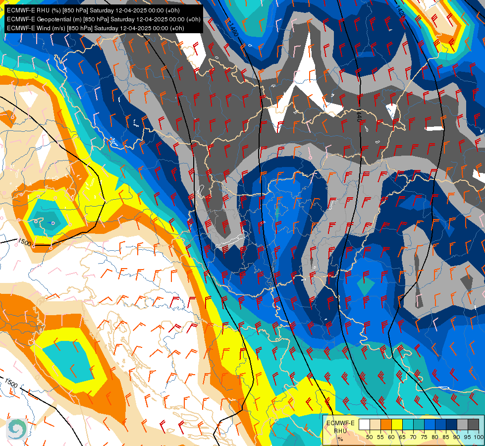Click the 1420 geopotential contour label
This screenshot has height=446, width=485.
[x=400, y=11]
